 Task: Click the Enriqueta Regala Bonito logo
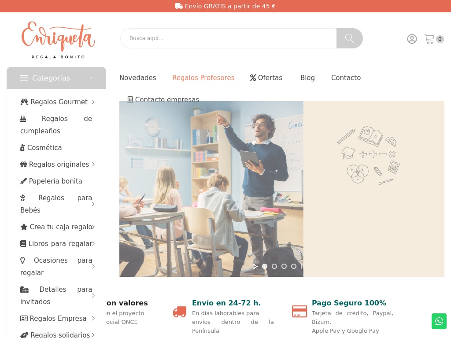[58, 40]
